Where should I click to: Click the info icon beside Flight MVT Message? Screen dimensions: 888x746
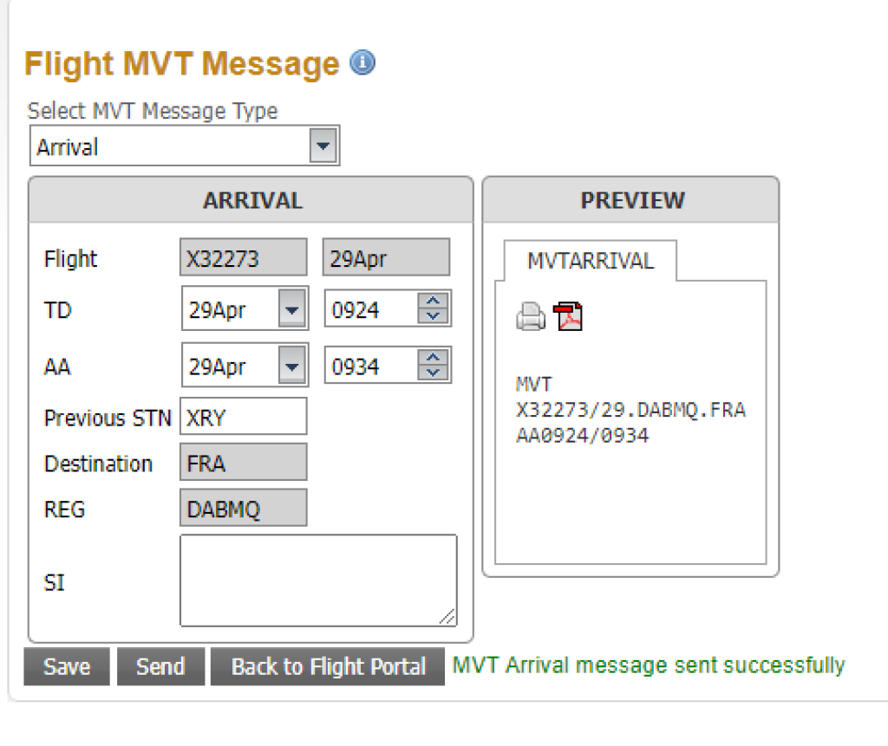pyautogui.click(x=362, y=63)
